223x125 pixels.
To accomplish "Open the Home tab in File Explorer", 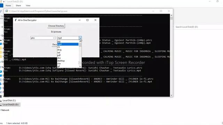I will point(8,6).
